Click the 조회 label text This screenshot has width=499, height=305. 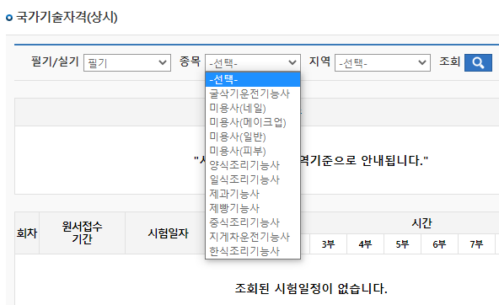point(449,61)
